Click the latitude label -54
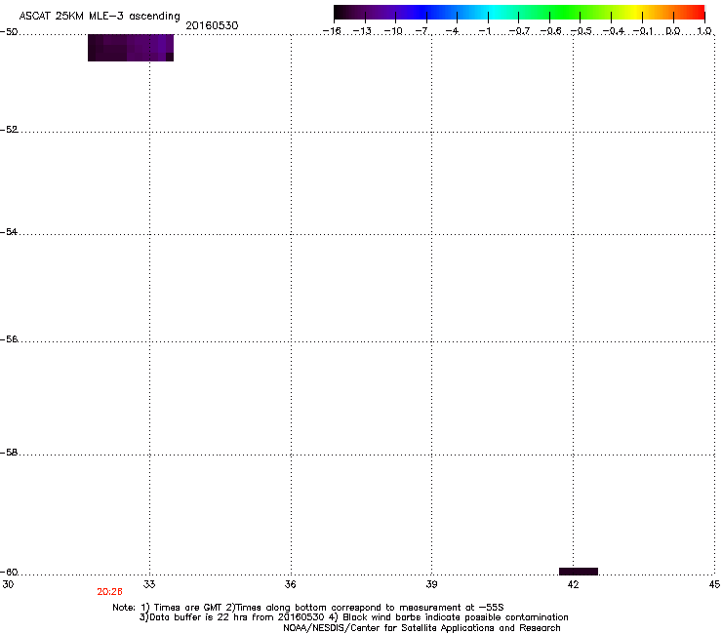722x634 pixels. [x=9, y=232]
